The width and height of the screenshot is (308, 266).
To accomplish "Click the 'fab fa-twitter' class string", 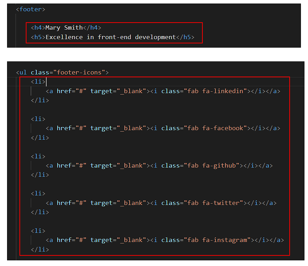I will tap(213, 203).
